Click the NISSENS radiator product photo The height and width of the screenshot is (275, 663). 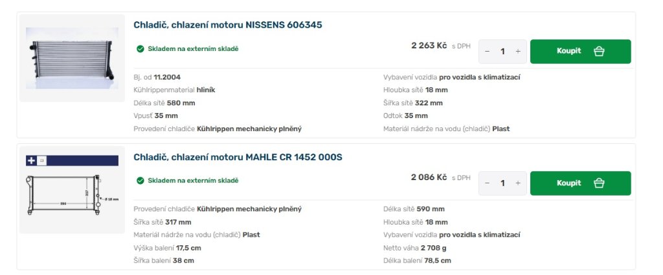[72, 58]
